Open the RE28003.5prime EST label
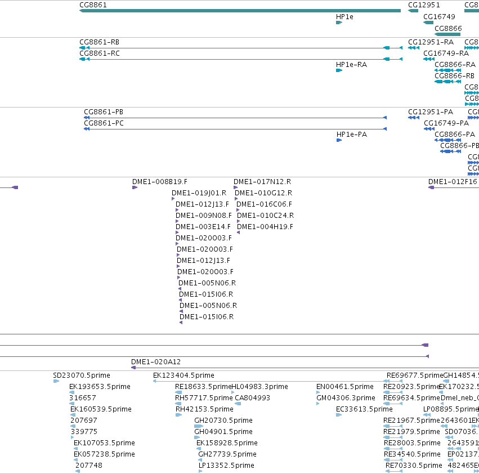 (x=412, y=442)
